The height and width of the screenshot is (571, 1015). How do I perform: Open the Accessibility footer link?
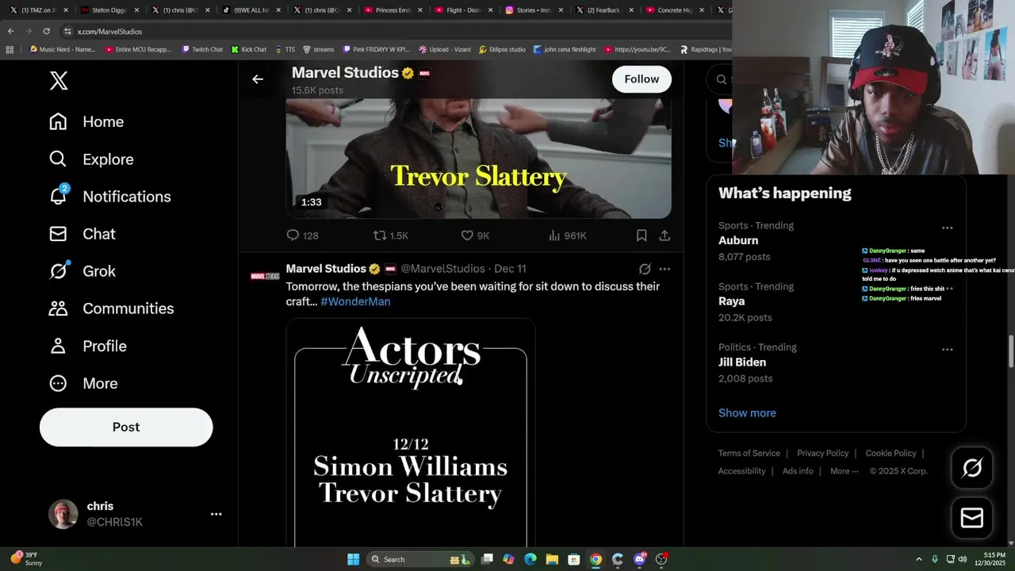click(x=741, y=471)
